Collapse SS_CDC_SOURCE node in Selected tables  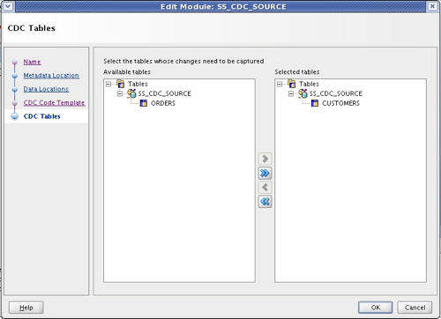click(x=291, y=93)
